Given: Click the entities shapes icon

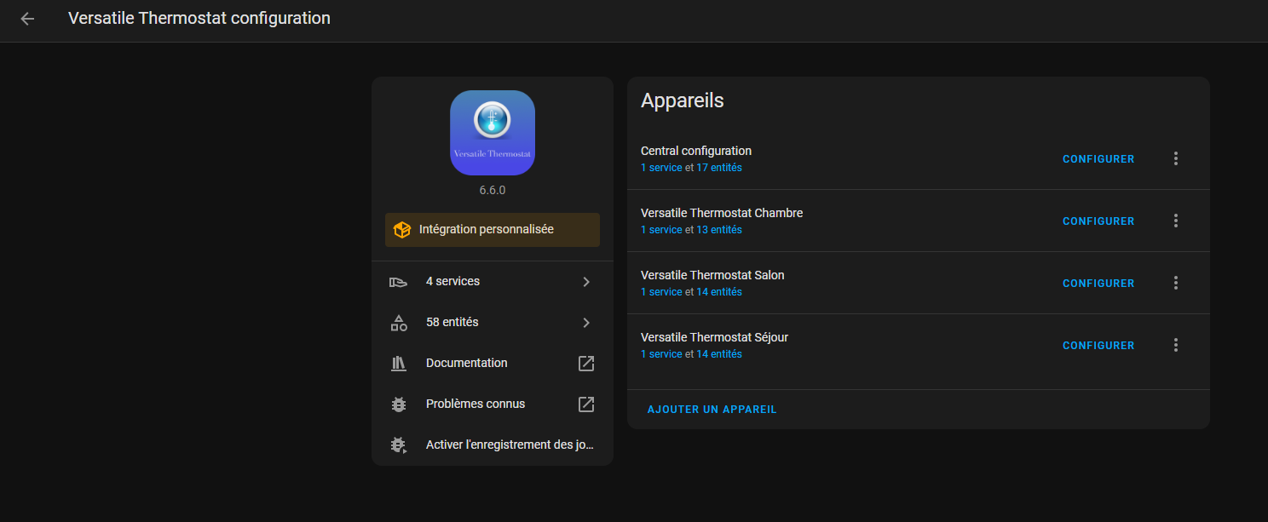Looking at the screenshot, I should coord(399,323).
